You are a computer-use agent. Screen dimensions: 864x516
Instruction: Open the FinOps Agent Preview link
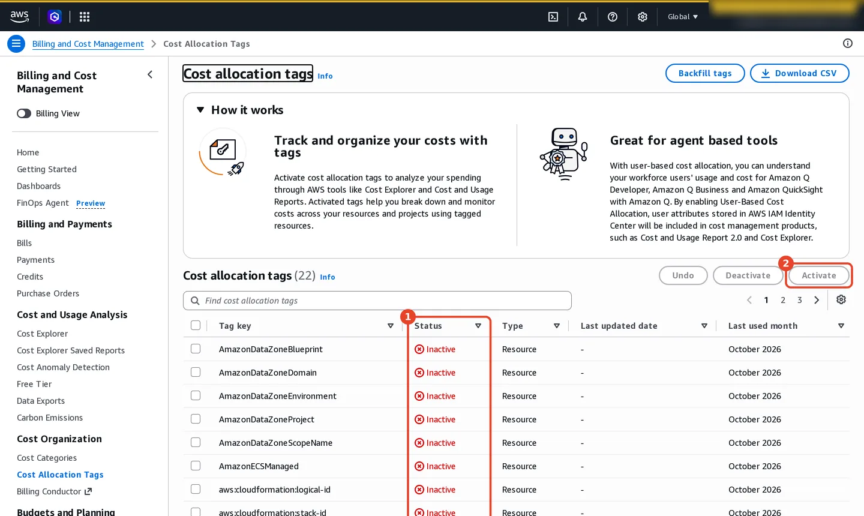pos(91,203)
